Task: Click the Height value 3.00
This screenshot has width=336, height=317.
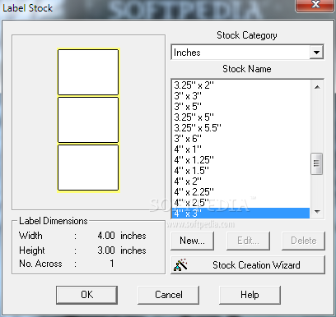Action: click(106, 250)
